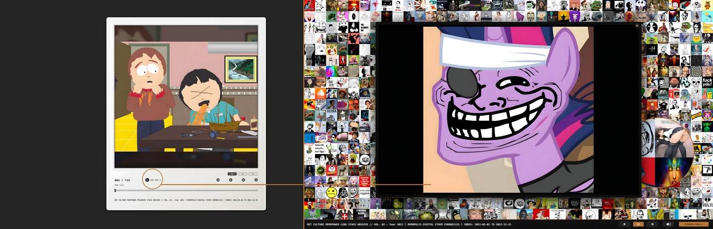
Task: Click the enlarged troll-face pony image
Action: click(x=508, y=110)
